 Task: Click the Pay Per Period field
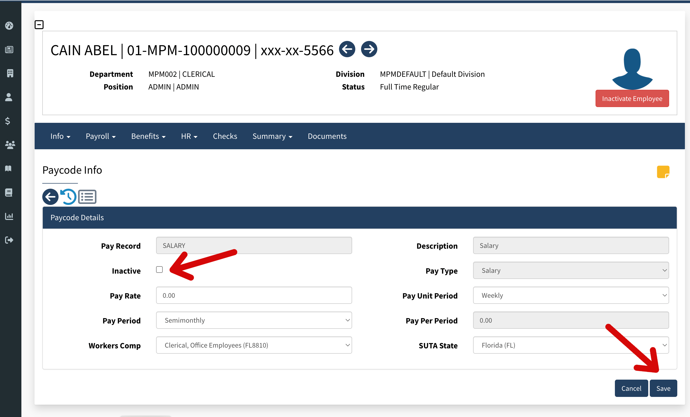click(x=571, y=320)
